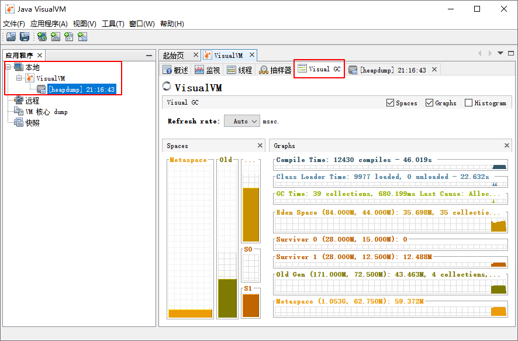
Task: Open the 抽样器 tab
Action: (275, 70)
